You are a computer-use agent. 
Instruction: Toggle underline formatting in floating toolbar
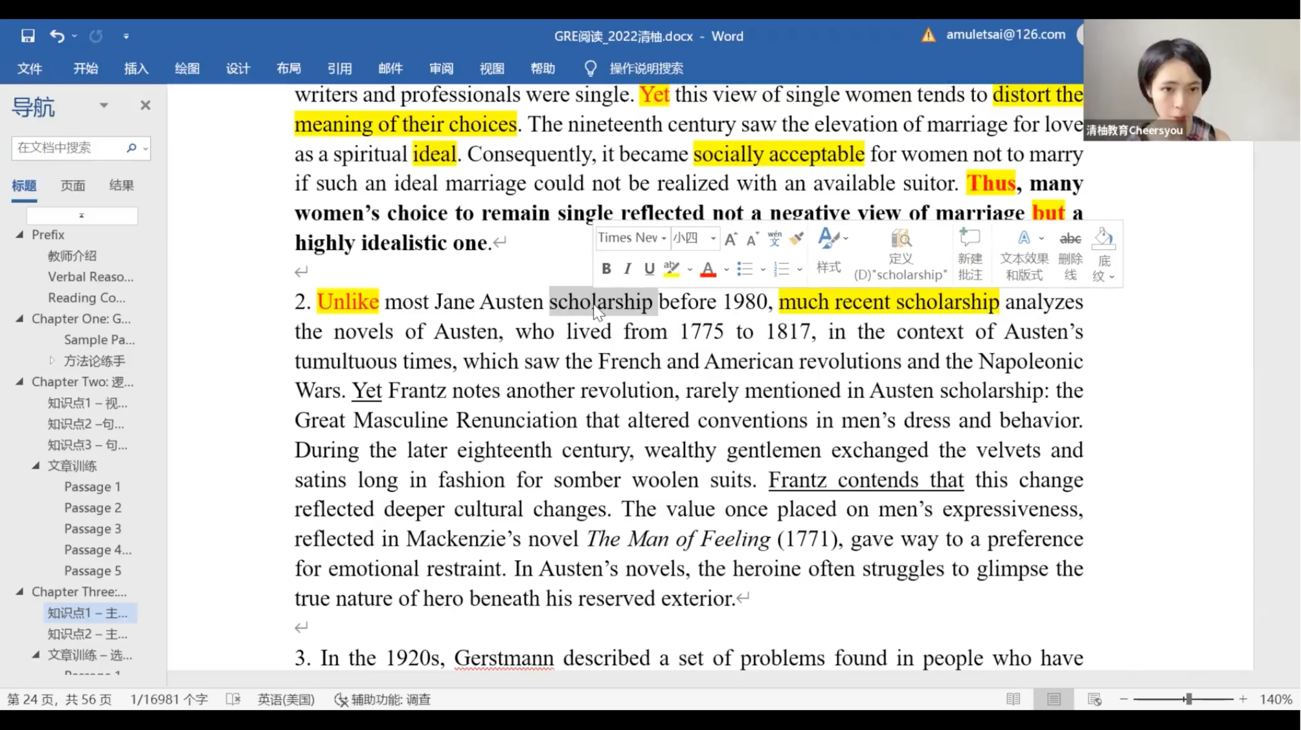point(649,269)
